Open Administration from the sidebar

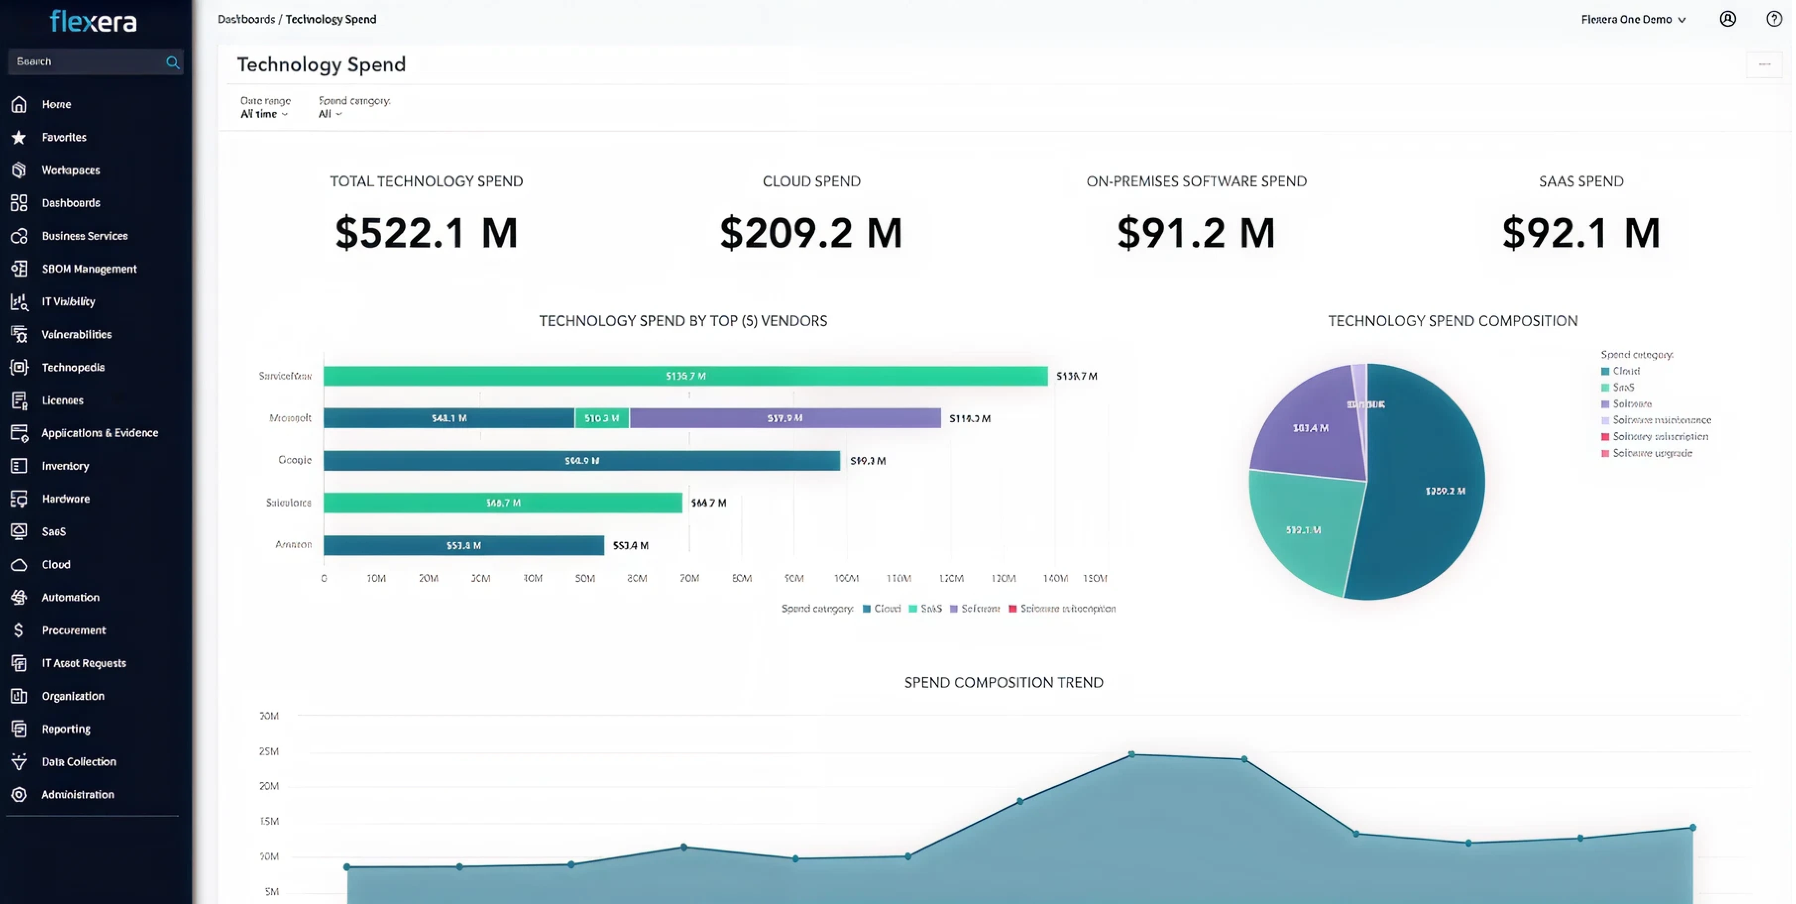[19, 794]
